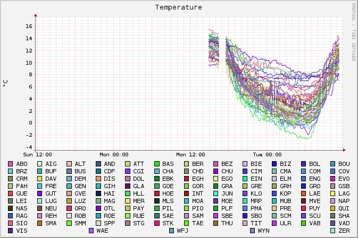Click the 'Mon 12:00' x-axis label
Screen dimensions: 358x238
pos(190,155)
